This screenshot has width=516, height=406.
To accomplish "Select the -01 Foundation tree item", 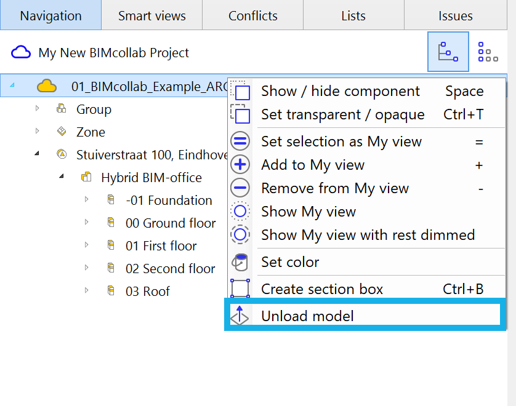I will tap(169, 200).
